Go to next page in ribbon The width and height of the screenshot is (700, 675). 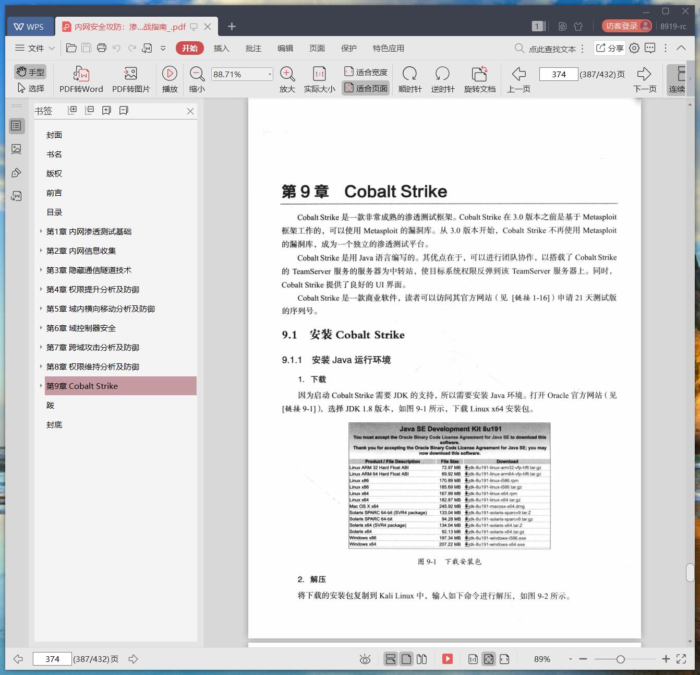(x=645, y=80)
